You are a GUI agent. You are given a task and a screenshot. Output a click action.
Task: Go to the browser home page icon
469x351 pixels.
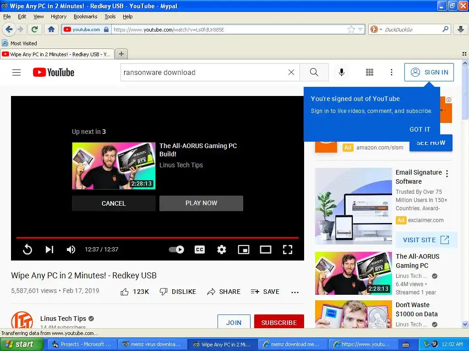[x=51, y=29]
